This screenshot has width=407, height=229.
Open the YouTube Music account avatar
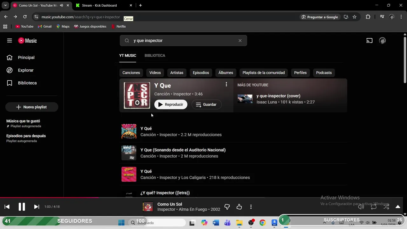coord(383,41)
